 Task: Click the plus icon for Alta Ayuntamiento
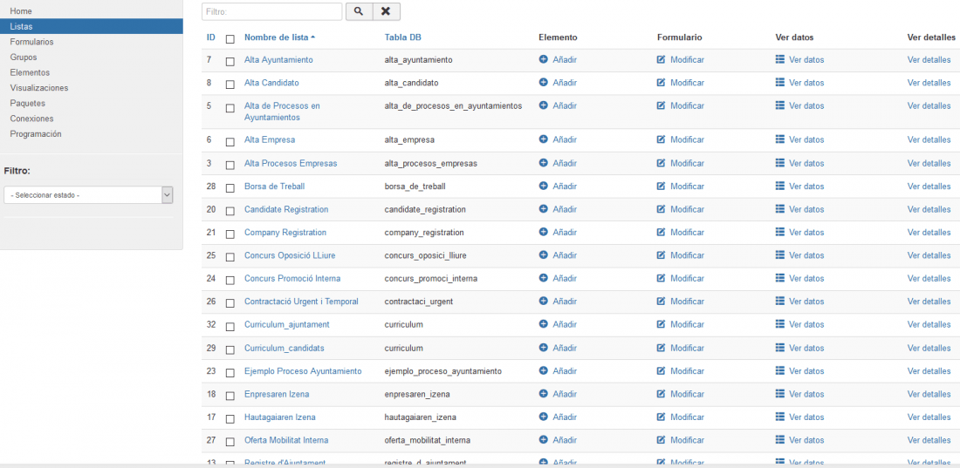[x=543, y=59]
